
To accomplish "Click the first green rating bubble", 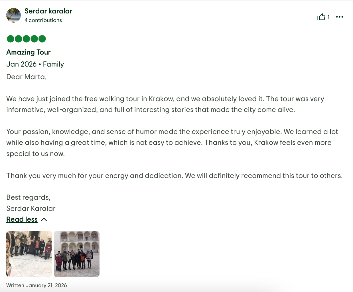I will point(10,39).
